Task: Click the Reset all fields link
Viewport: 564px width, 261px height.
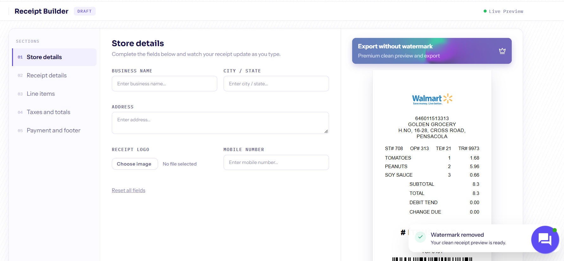Action: [x=129, y=190]
